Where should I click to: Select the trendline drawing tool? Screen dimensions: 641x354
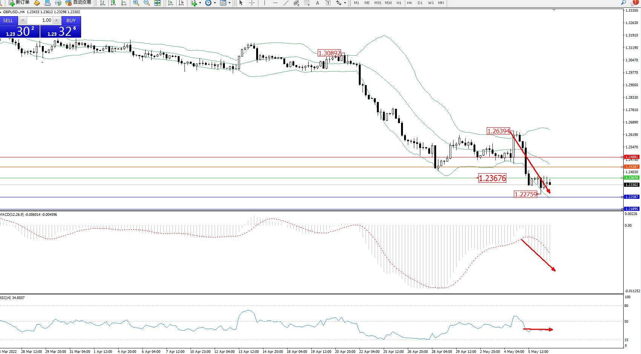pos(286,3)
